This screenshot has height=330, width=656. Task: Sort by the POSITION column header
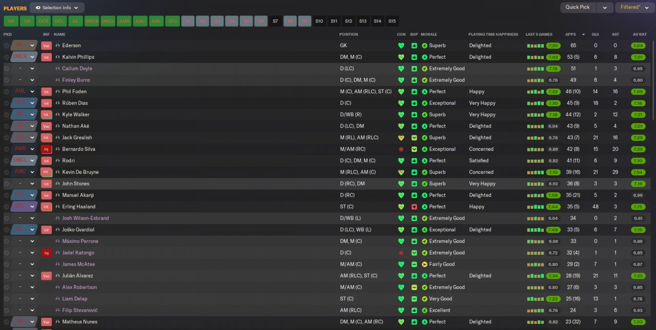[x=348, y=34]
